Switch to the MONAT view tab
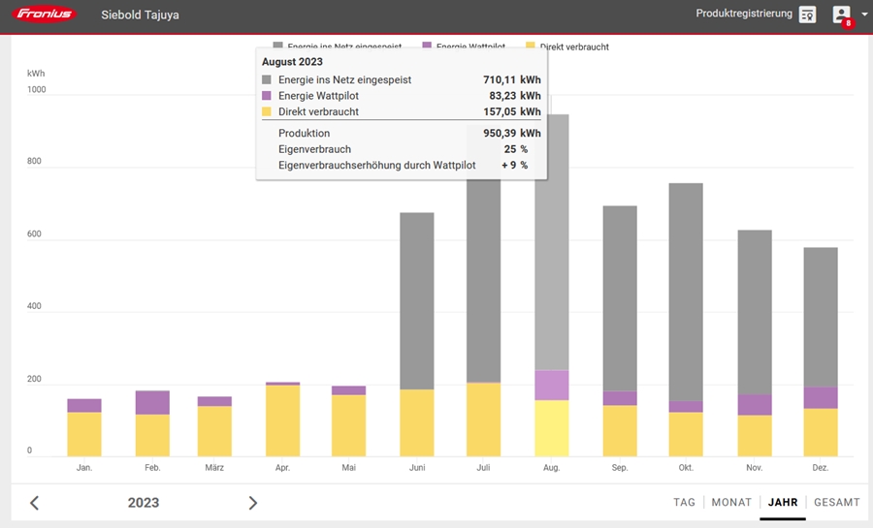Viewport: 873px width, 528px height. click(x=731, y=503)
